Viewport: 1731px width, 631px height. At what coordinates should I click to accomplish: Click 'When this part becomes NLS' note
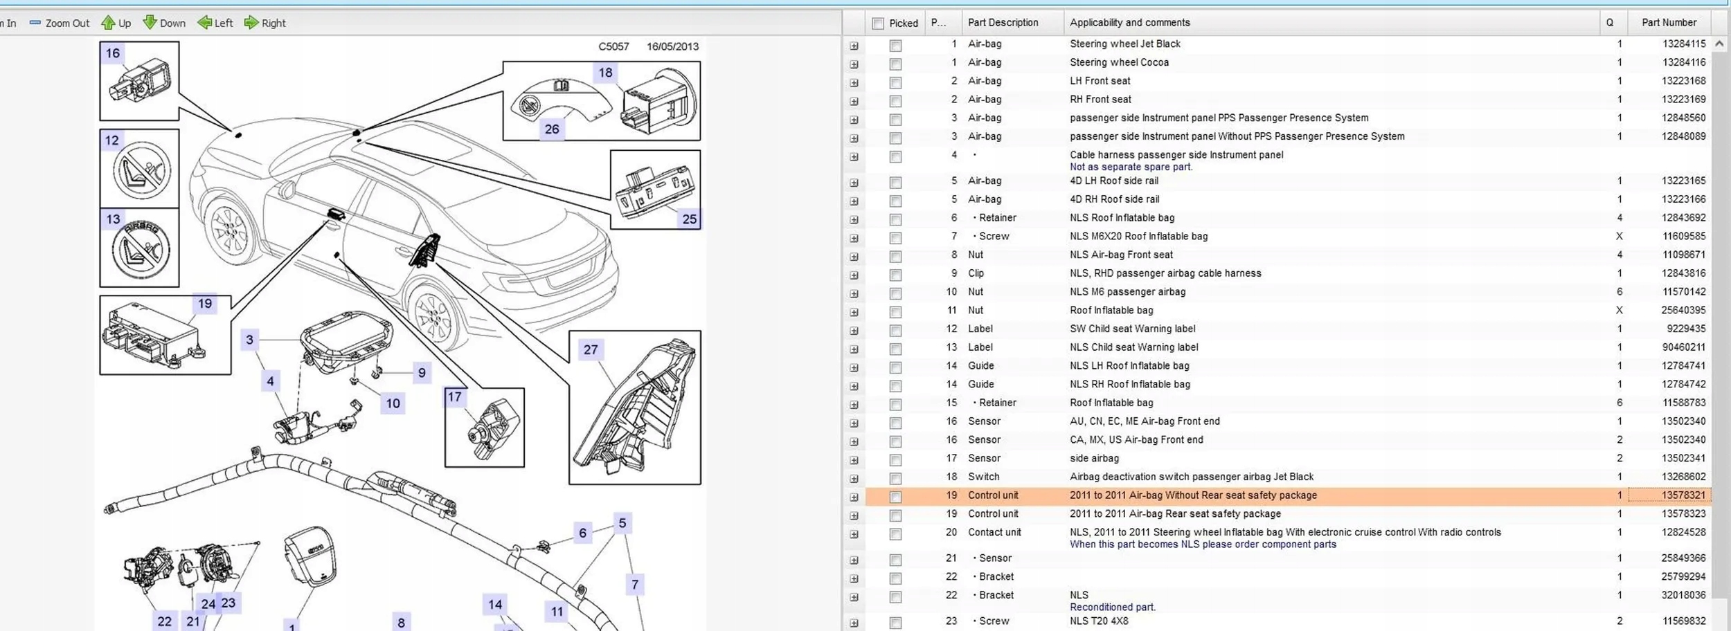(x=1203, y=545)
